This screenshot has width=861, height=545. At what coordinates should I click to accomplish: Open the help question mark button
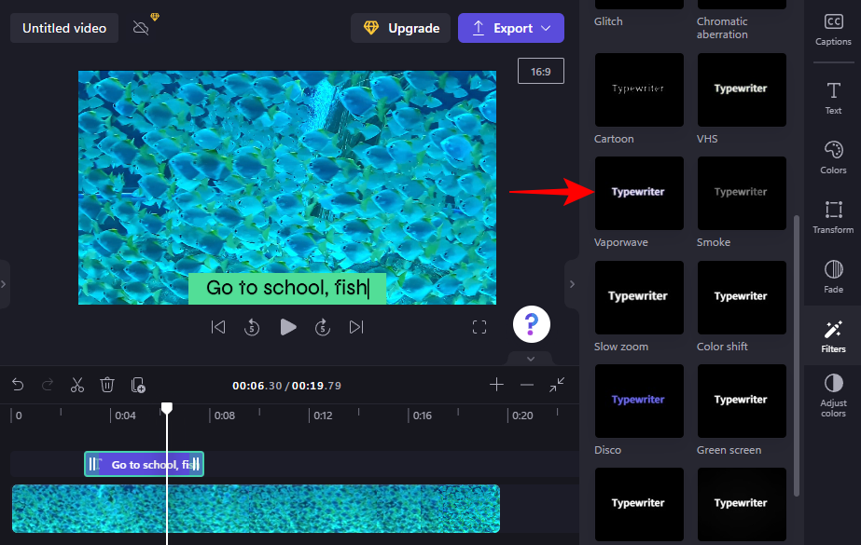point(531,324)
